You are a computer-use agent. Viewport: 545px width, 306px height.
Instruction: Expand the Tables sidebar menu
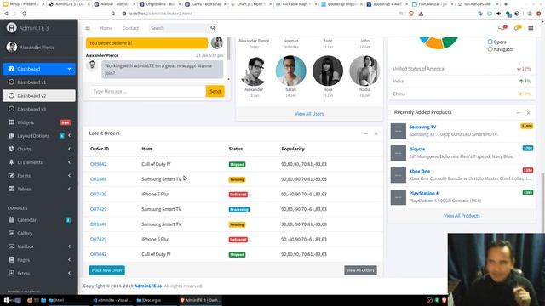tap(39, 189)
